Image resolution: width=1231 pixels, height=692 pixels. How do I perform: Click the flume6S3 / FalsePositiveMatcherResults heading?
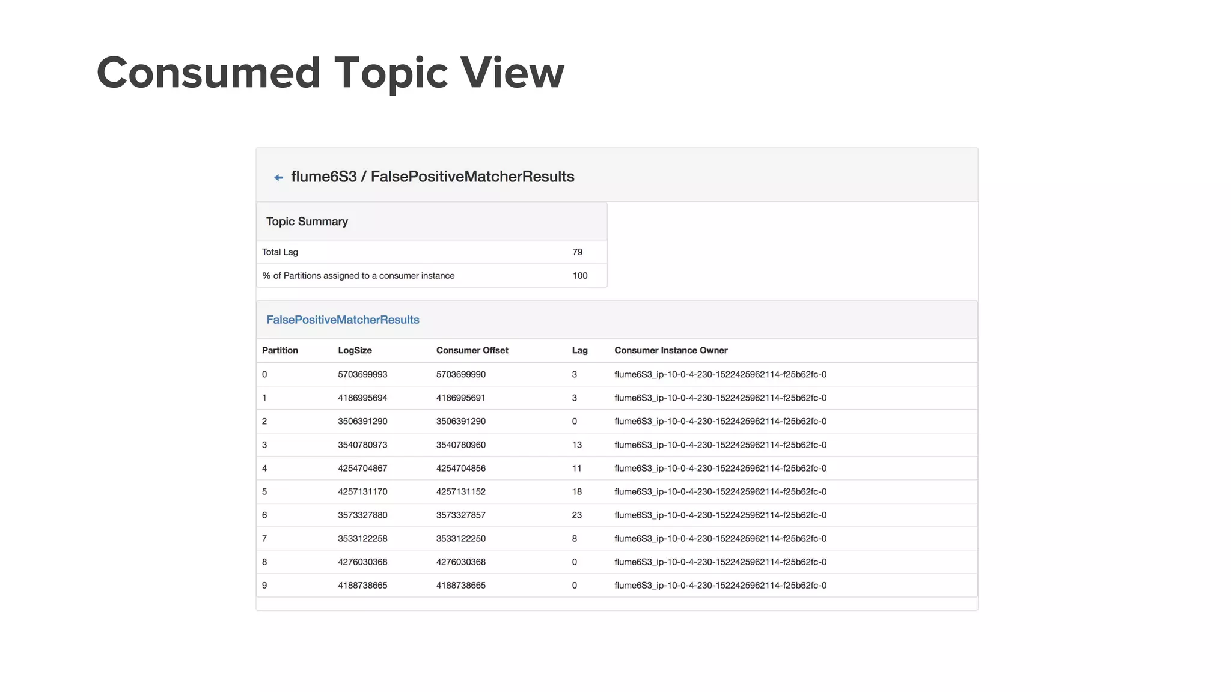click(x=432, y=177)
